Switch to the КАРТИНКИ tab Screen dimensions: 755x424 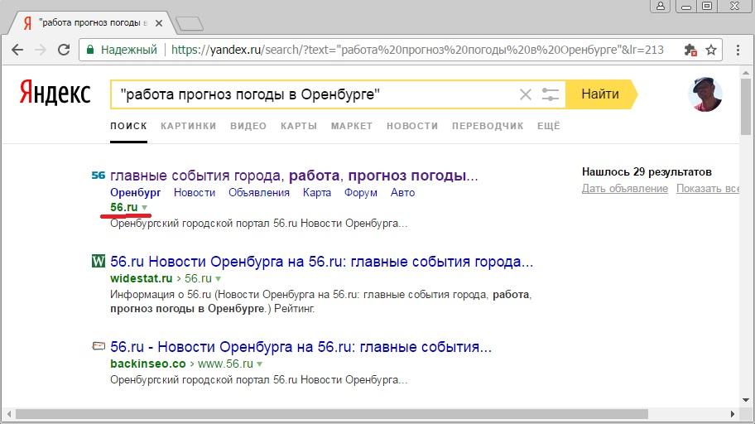click(x=189, y=126)
